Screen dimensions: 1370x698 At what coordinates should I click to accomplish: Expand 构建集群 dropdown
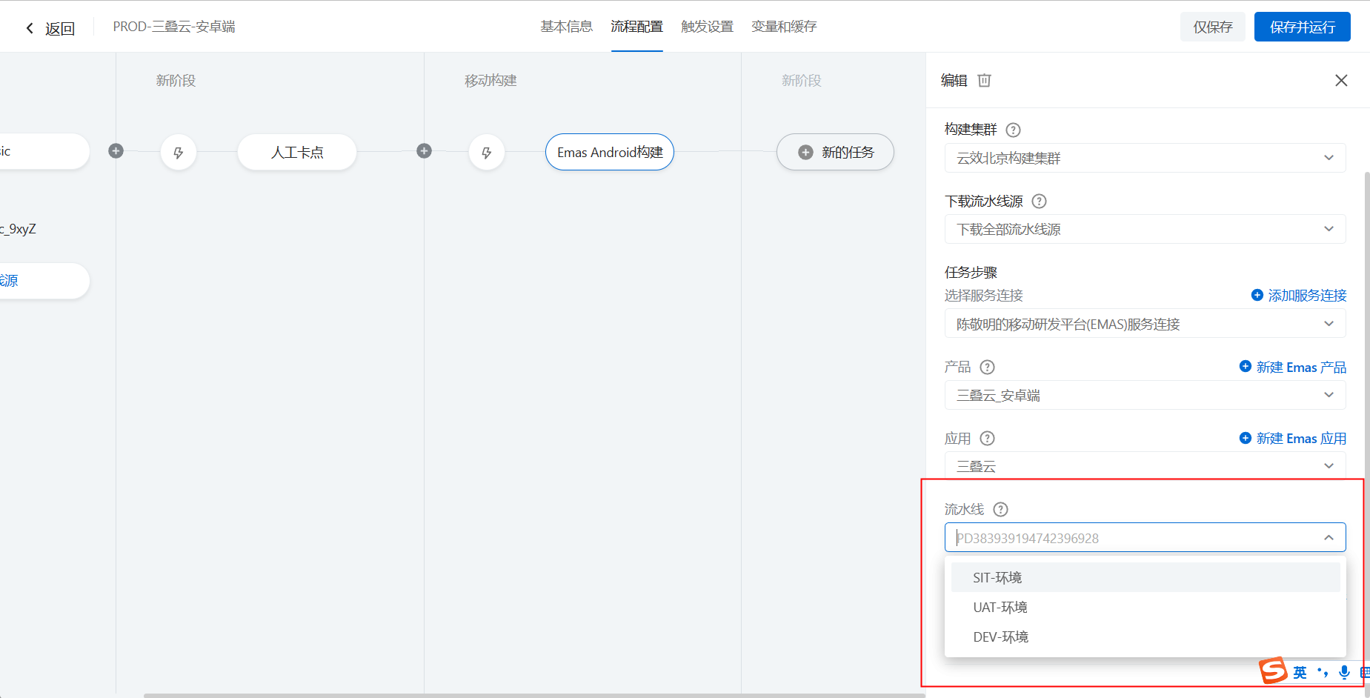(1145, 158)
